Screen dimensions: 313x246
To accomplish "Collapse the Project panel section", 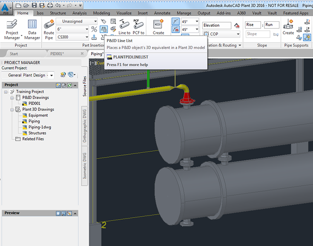I will 75,85.
